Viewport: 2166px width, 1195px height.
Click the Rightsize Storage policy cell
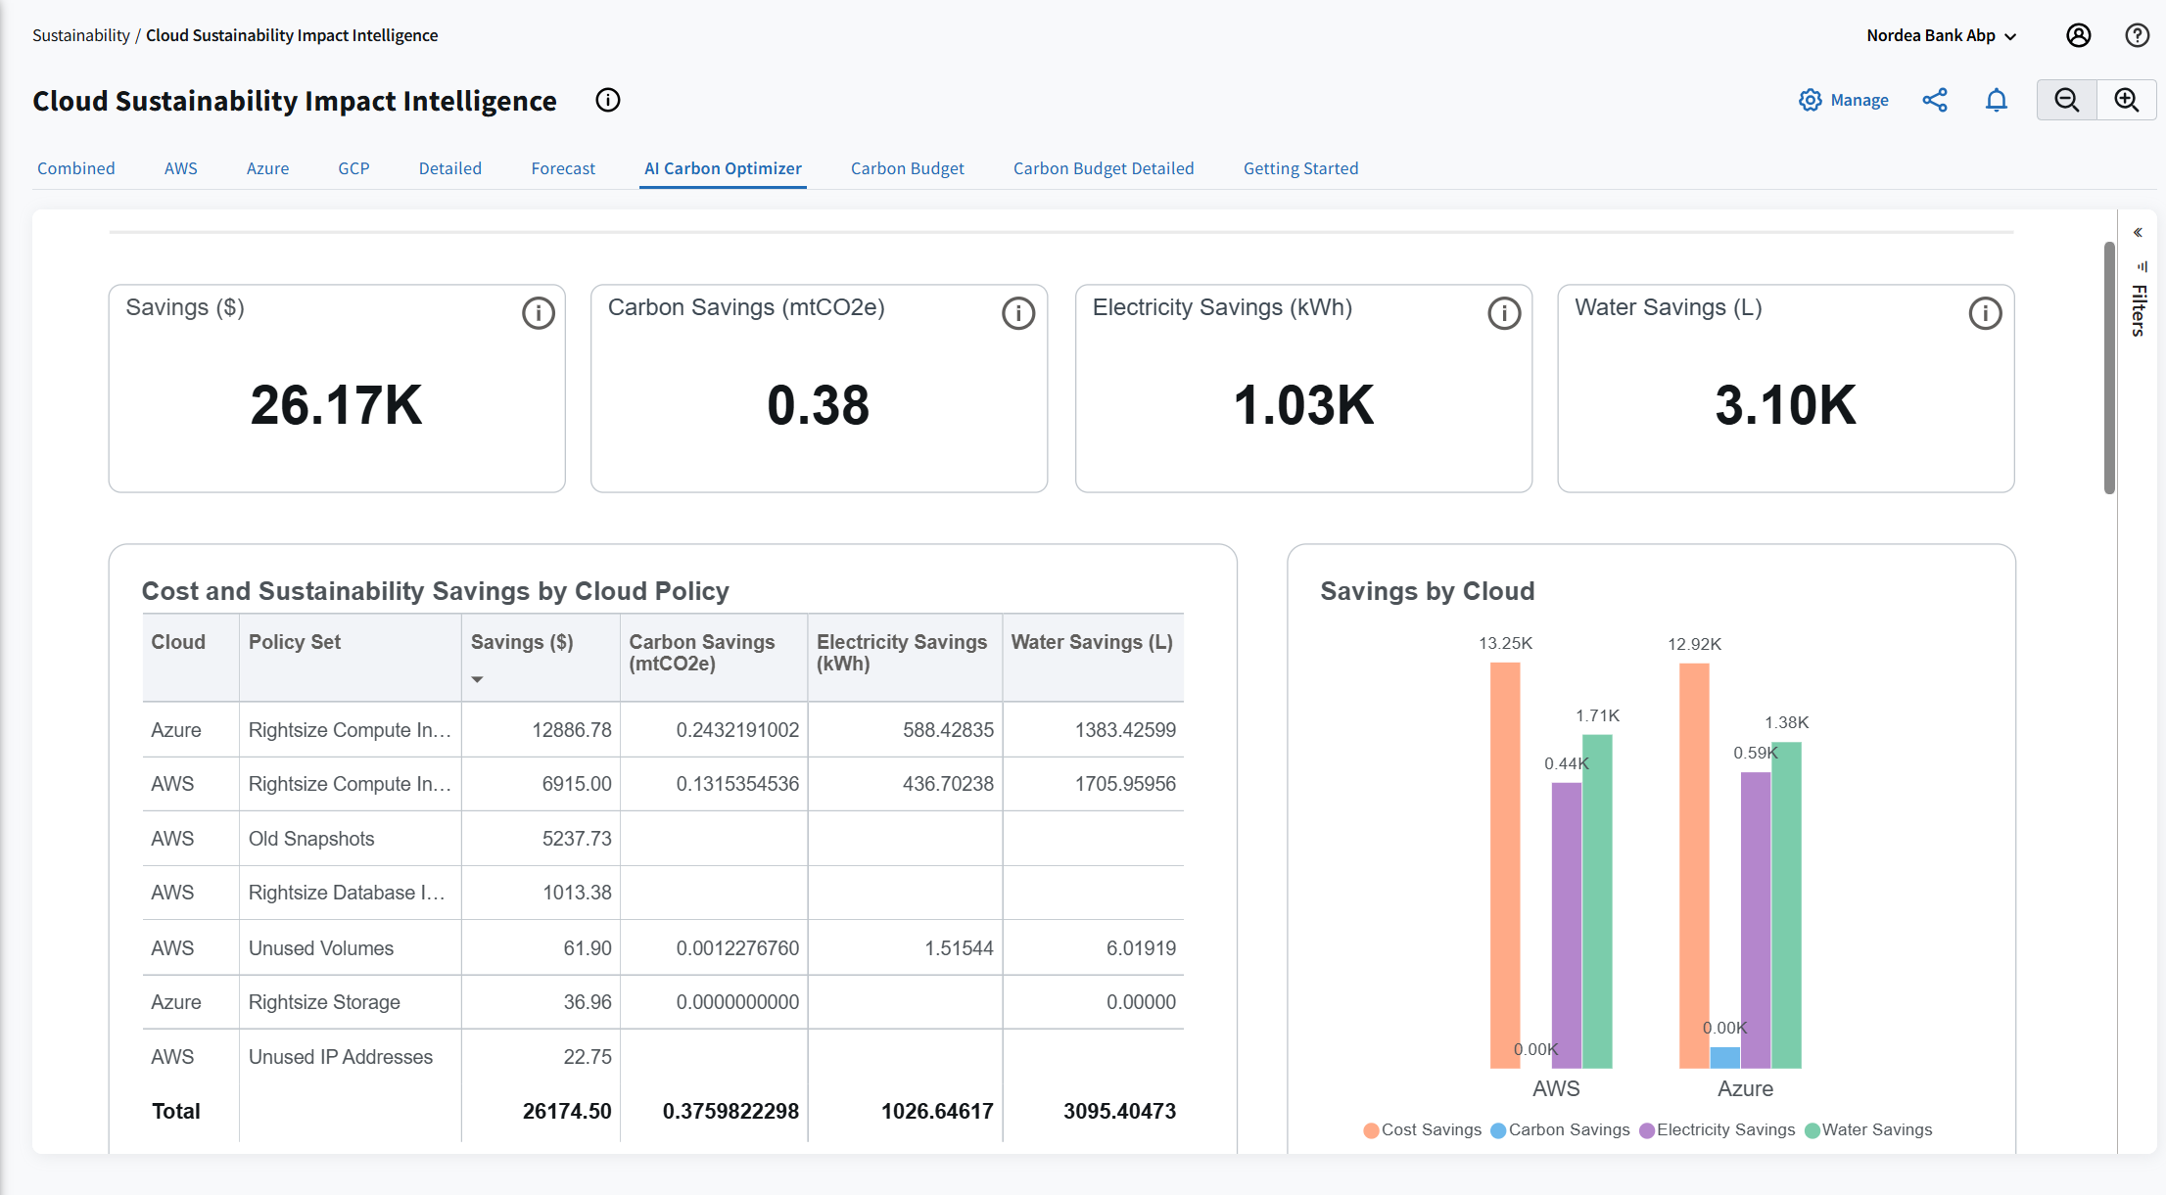350,1002
